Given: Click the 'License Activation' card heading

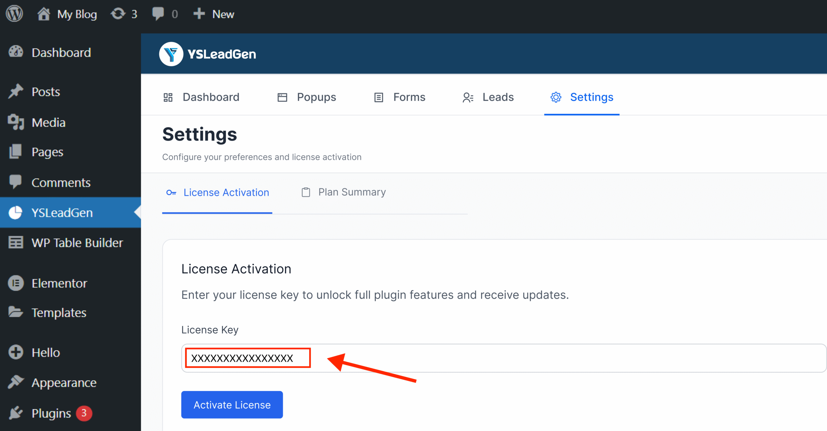Looking at the screenshot, I should point(236,268).
